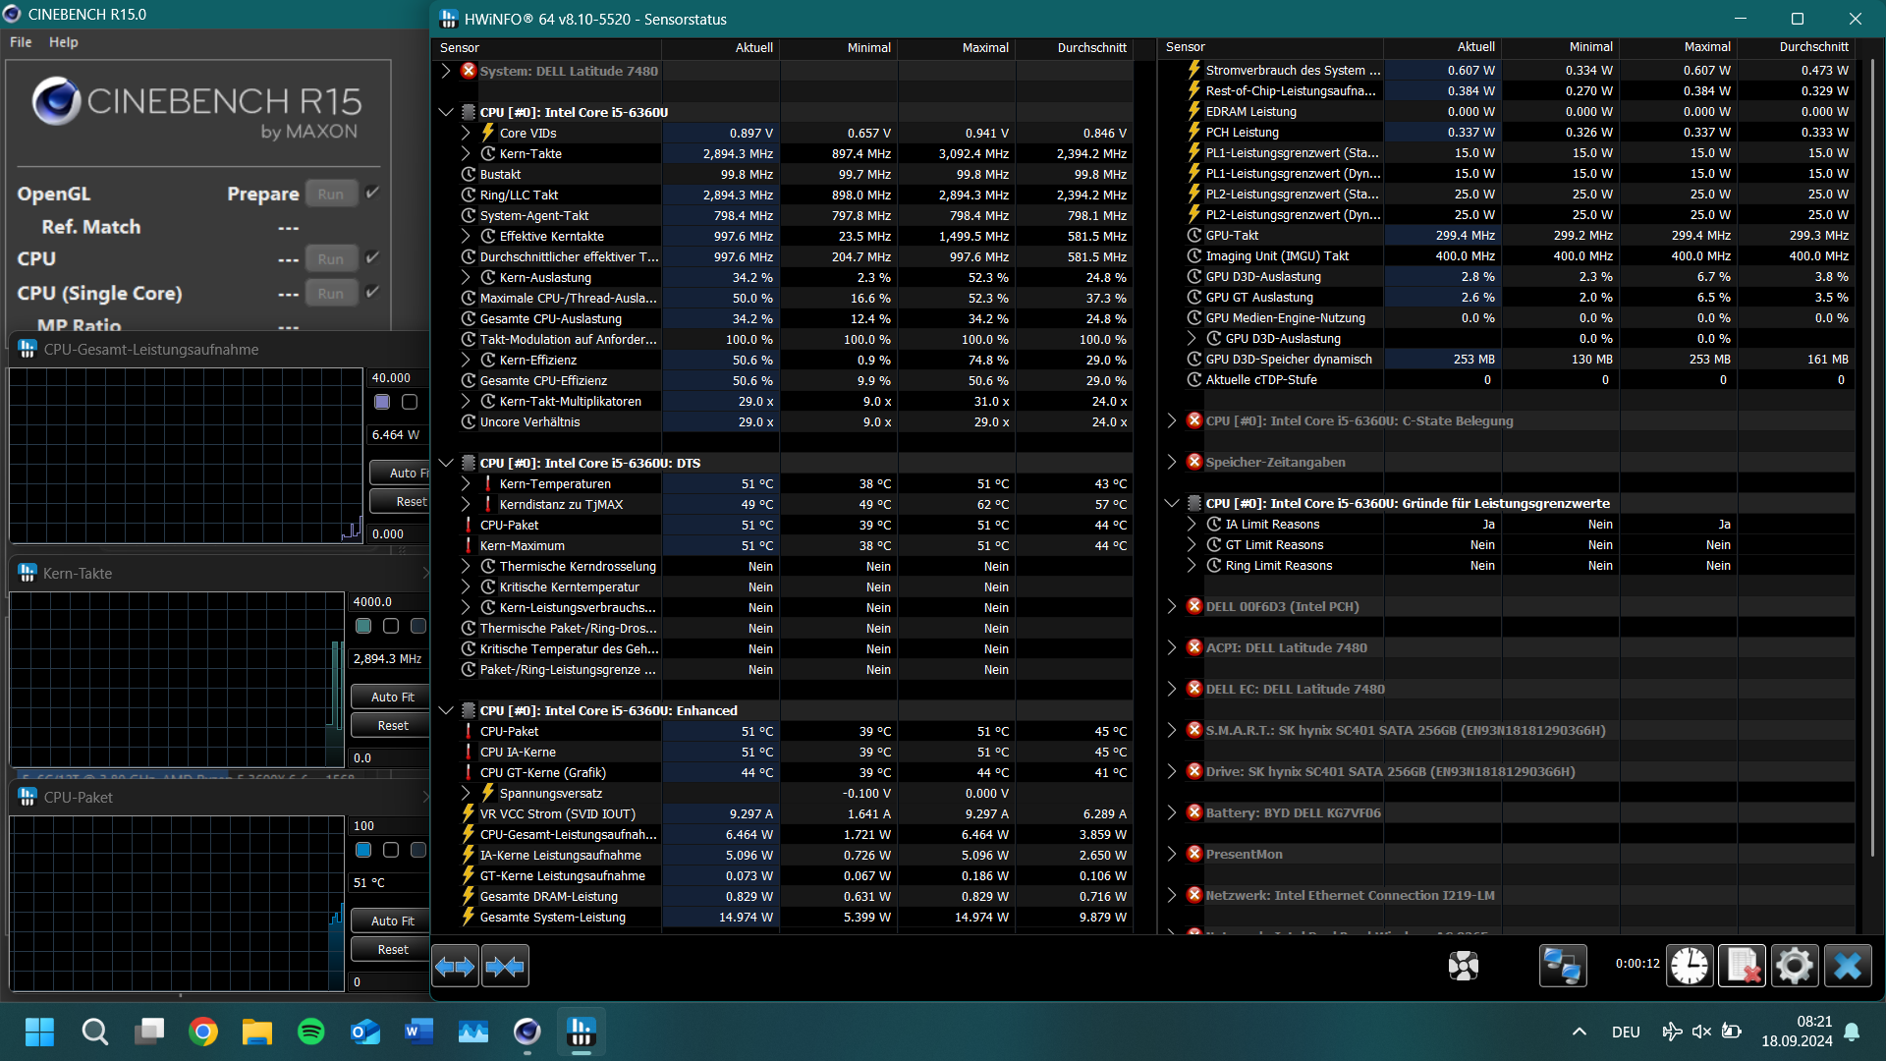Click Auto Fit in CPU-Paket graph window
The width and height of the screenshot is (1886, 1061).
(x=389, y=921)
